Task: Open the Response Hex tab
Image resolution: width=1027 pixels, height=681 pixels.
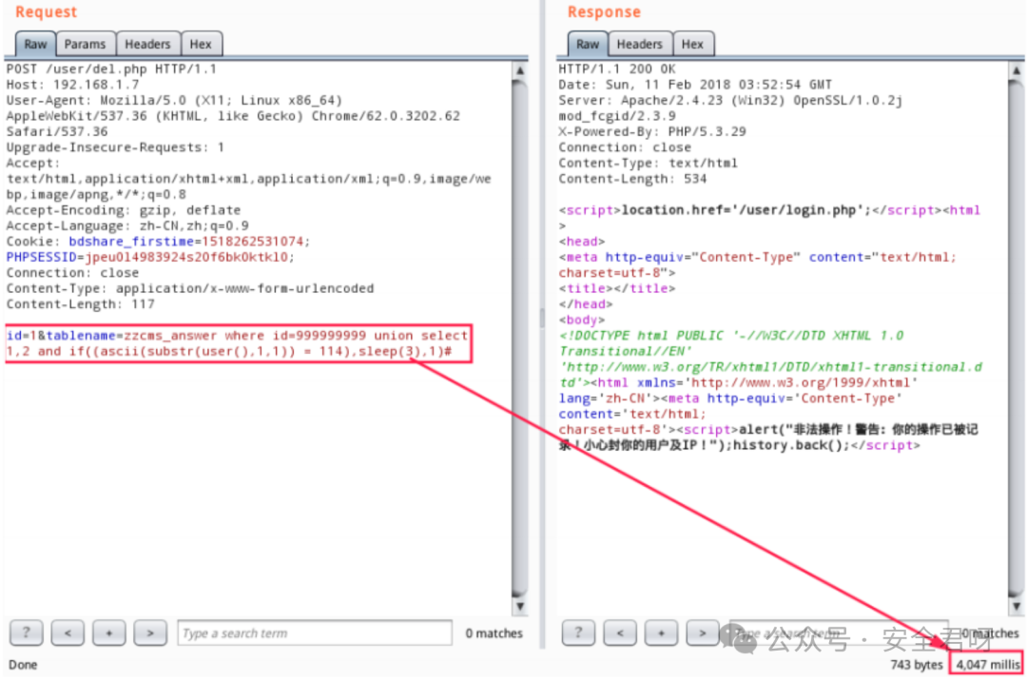Action: point(692,44)
